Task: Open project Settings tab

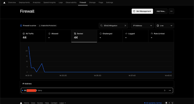Action: 109,3
